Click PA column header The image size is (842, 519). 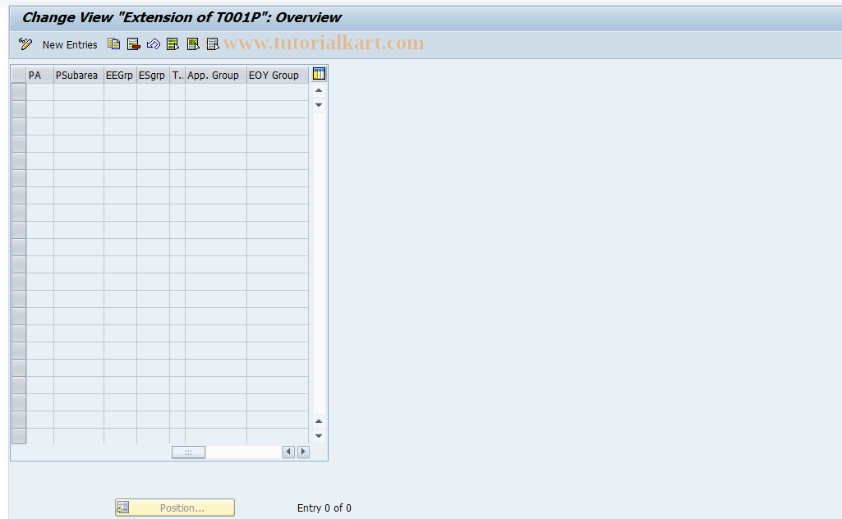point(40,75)
